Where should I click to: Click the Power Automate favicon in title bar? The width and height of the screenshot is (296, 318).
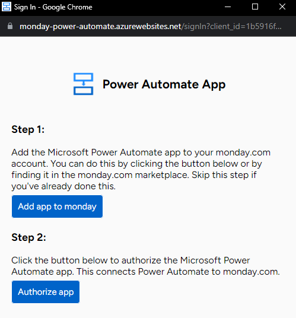[7, 7]
